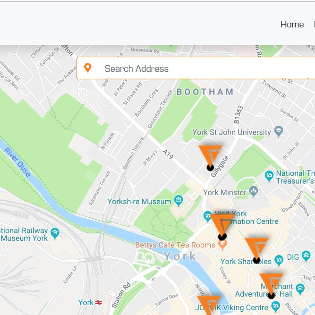Image resolution: width=315 pixels, height=315 pixels.
Task: Click the Search Address input field
Action: 196,68
